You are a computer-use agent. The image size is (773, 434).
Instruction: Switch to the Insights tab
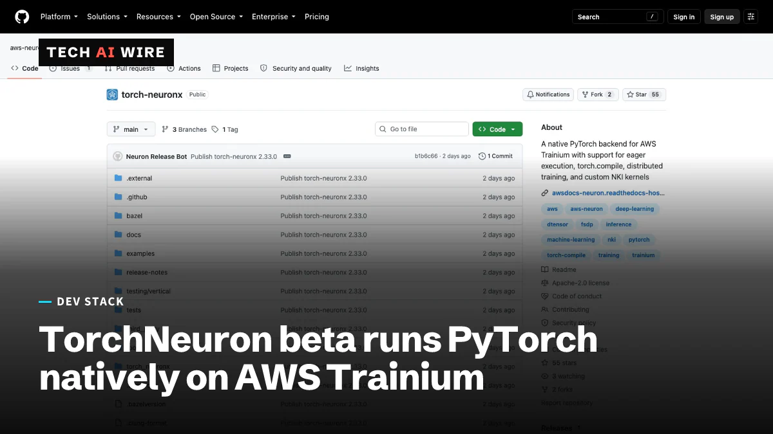click(x=361, y=68)
